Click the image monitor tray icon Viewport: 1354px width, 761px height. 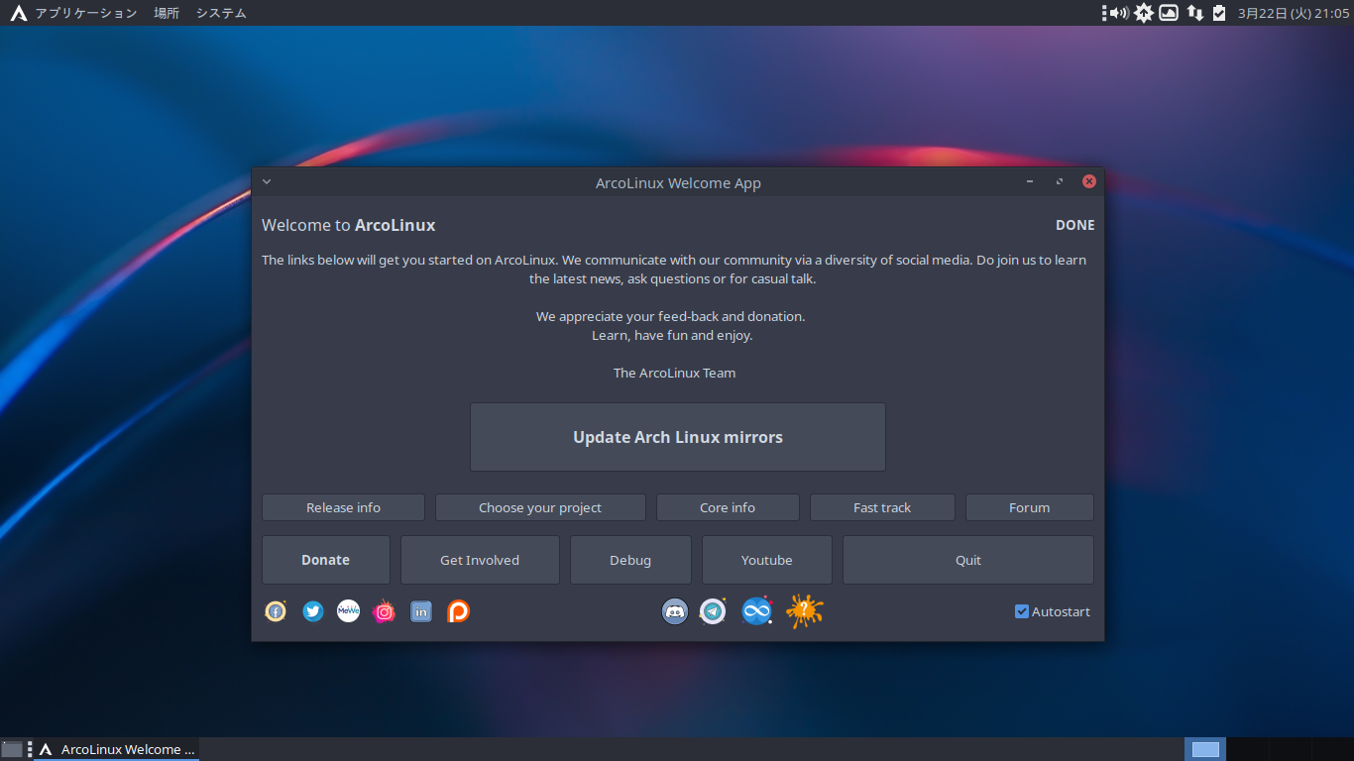click(1170, 13)
